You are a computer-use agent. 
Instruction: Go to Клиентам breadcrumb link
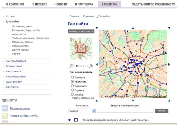pos(88,16)
